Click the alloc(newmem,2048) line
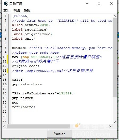Screen dimensions: 119x140 coord(31,25)
